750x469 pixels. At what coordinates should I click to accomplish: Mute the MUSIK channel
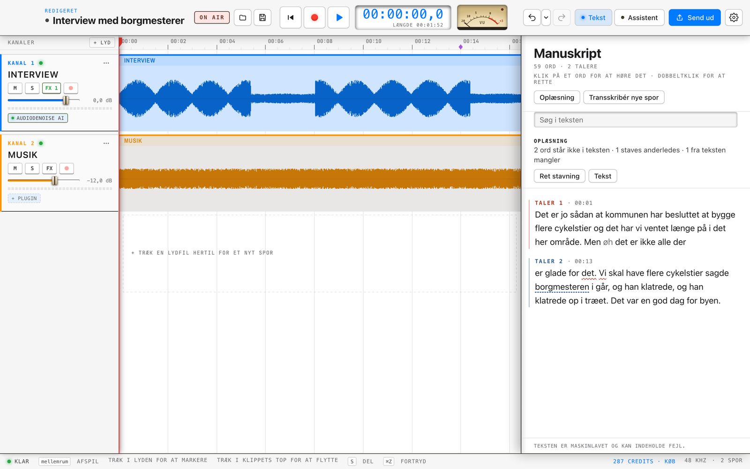15,168
